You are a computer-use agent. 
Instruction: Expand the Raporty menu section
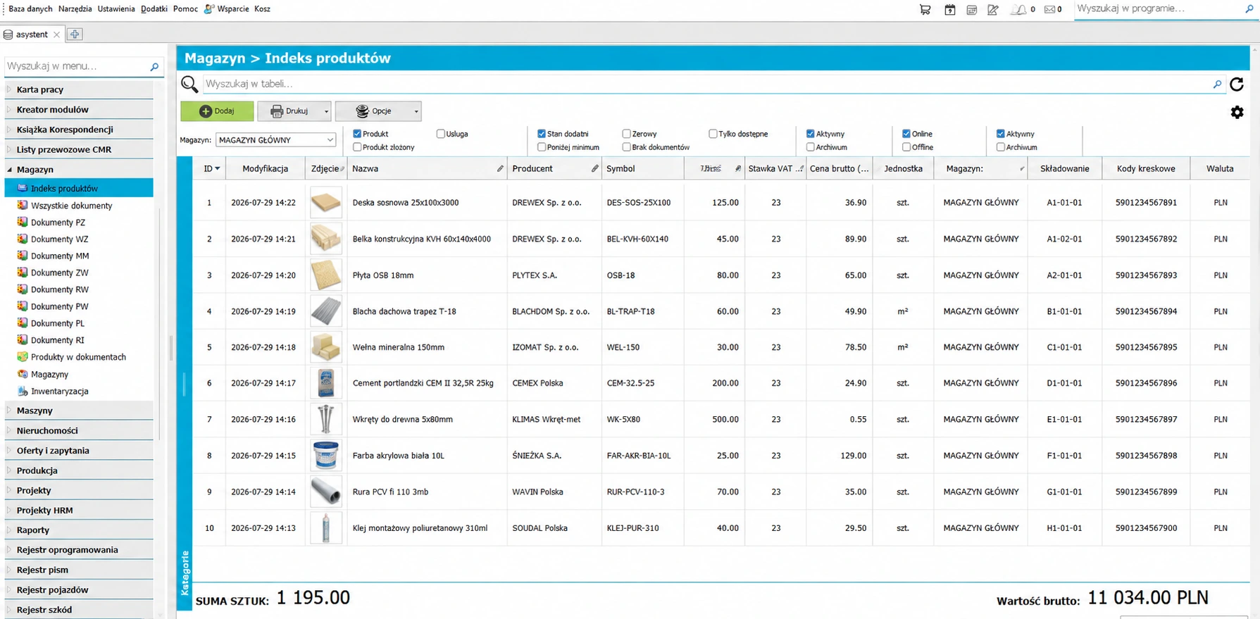[33, 530]
